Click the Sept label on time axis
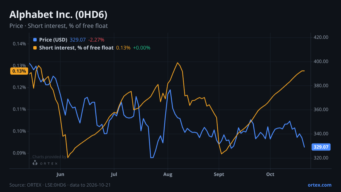Viewport: 341px width, 192px height. (x=219, y=174)
